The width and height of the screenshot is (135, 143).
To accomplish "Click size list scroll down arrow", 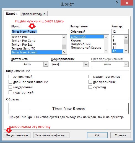I will pos(126,51).
